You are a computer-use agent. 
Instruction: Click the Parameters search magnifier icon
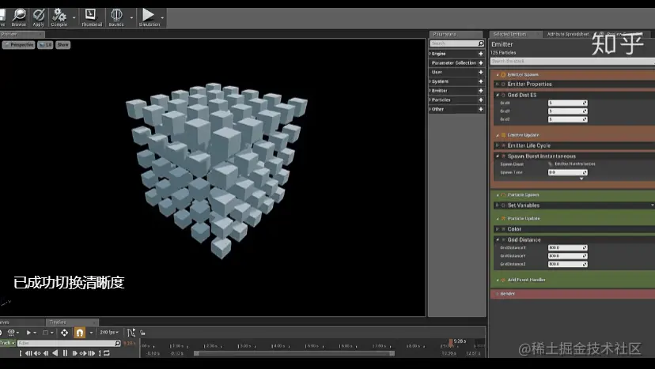(481, 43)
